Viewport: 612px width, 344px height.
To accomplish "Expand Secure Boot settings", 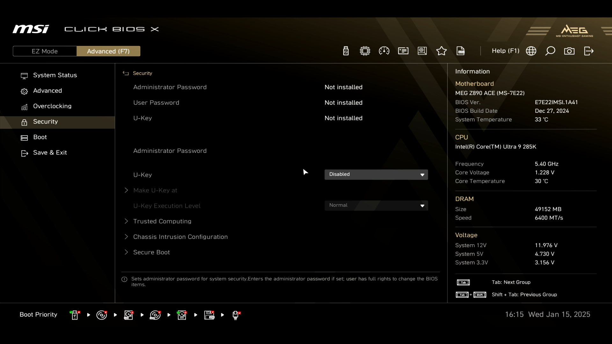I will coord(151,252).
